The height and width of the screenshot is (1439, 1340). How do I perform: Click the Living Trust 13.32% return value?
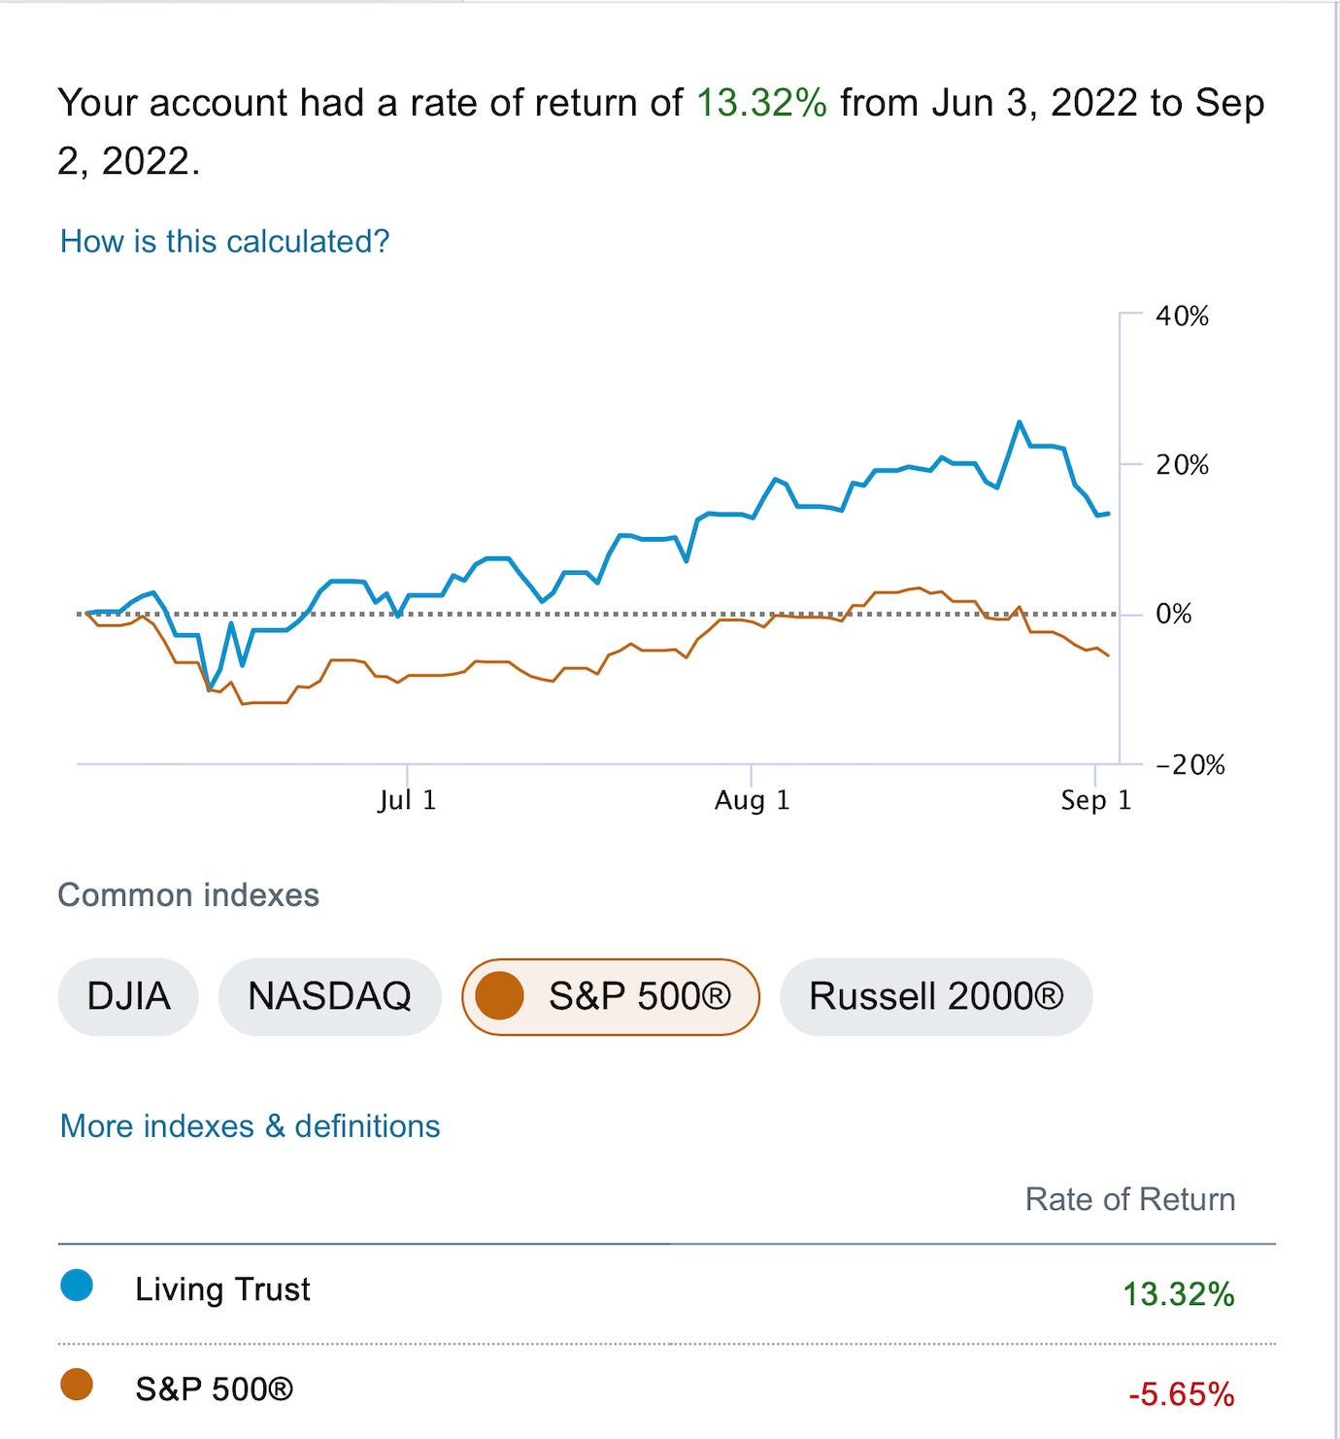1178,1293
